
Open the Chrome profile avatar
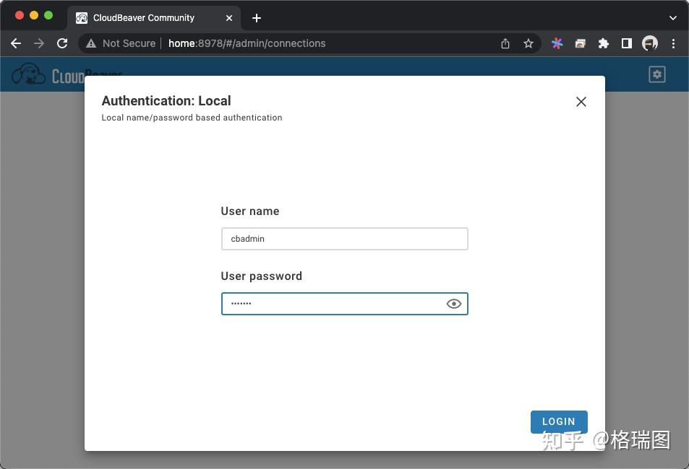pos(650,43)
